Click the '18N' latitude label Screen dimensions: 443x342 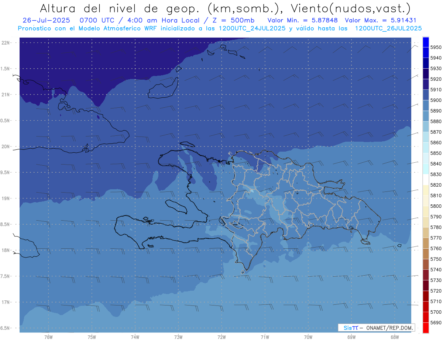coord(6,251)
